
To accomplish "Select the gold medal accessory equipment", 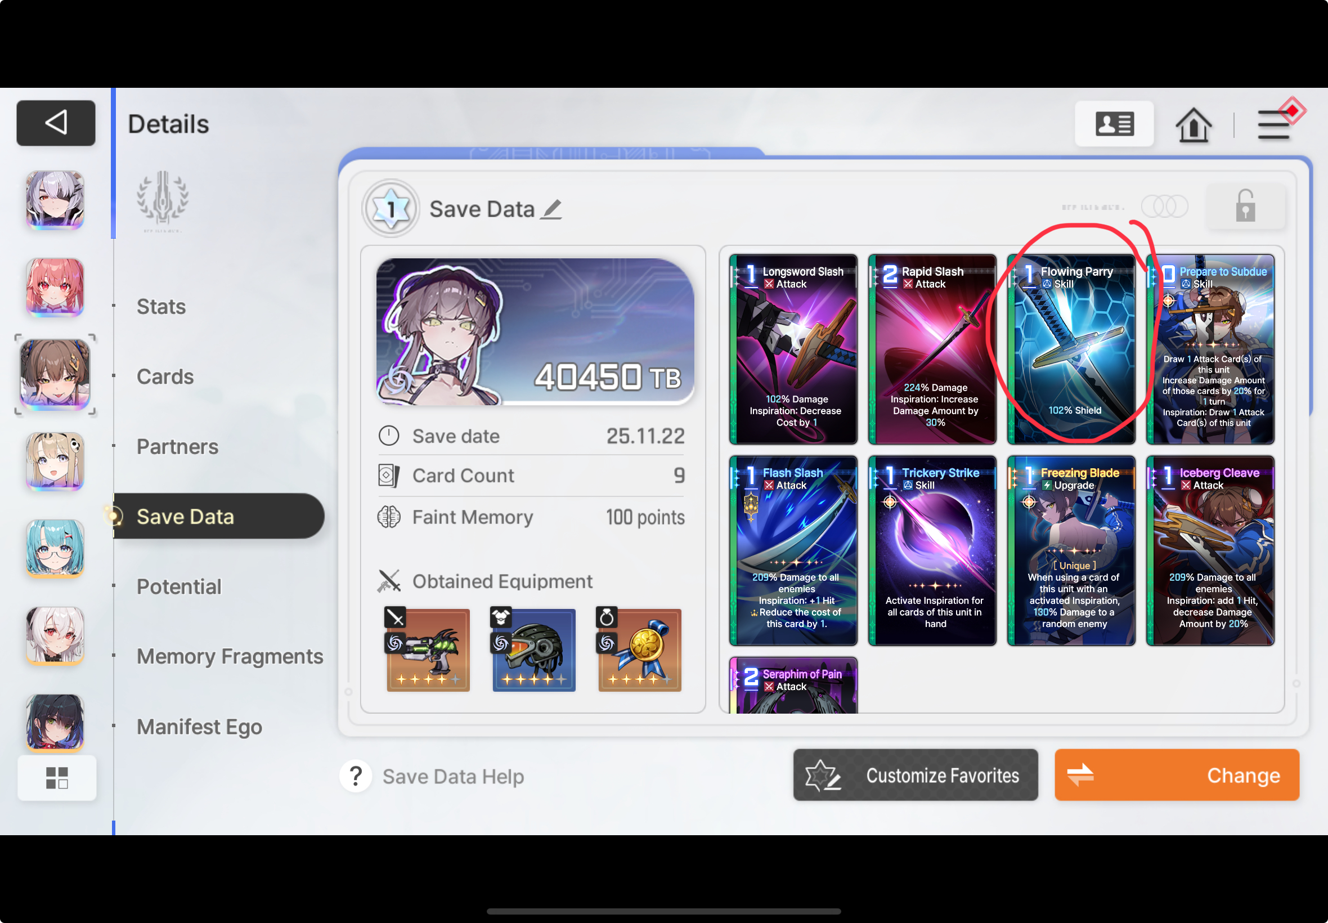I will (639, 649).
